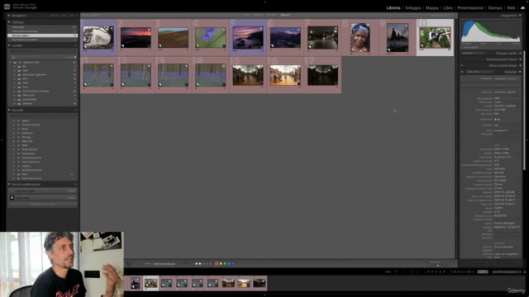This screenshot has height=297, width=529.
Task: Select Tutte le foto in Catalogo
Action: [x=42, y=27]
